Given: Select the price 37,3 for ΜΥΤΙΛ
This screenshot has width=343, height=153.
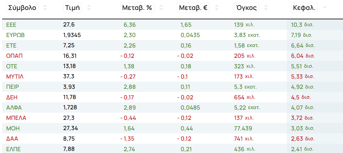Looking at the screenshot, I should point(69,76).
